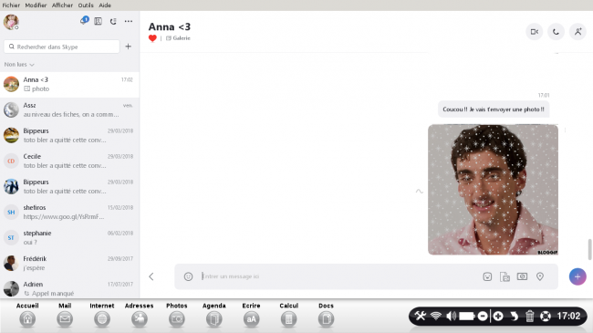593x333 pixels.
Task: Click the search field Rechercher dans Skype
Action: [62, 47]
